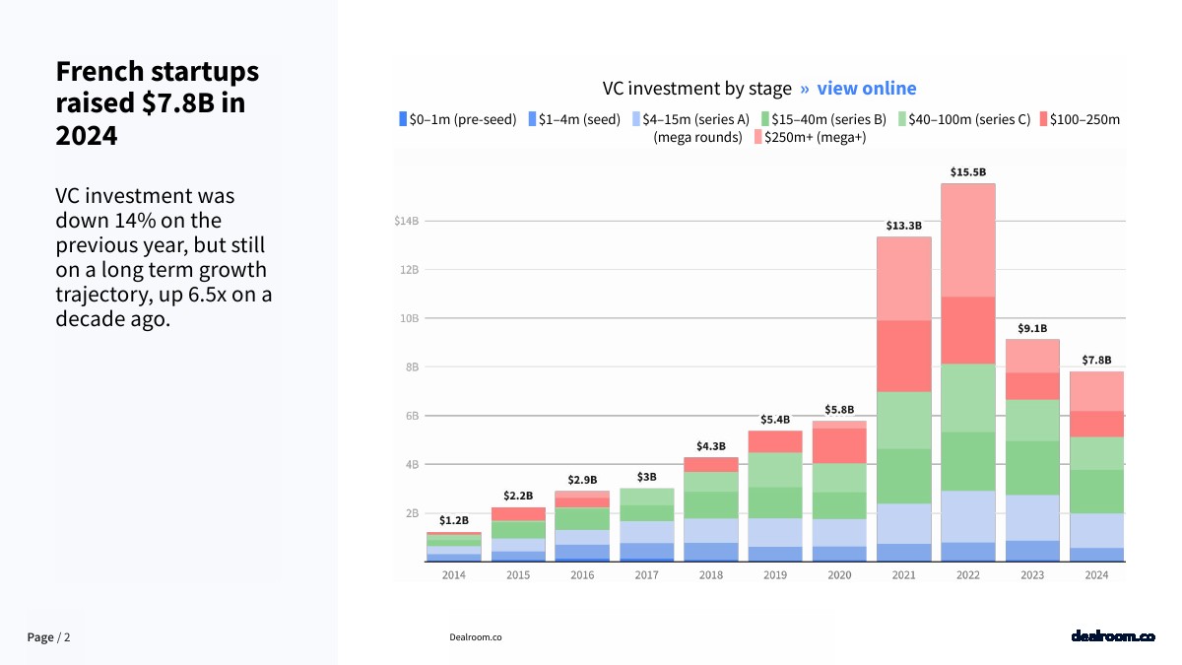1182x665 pixels.
Task: Select the 2014 bar in the chart
Action: pos(453,547)
